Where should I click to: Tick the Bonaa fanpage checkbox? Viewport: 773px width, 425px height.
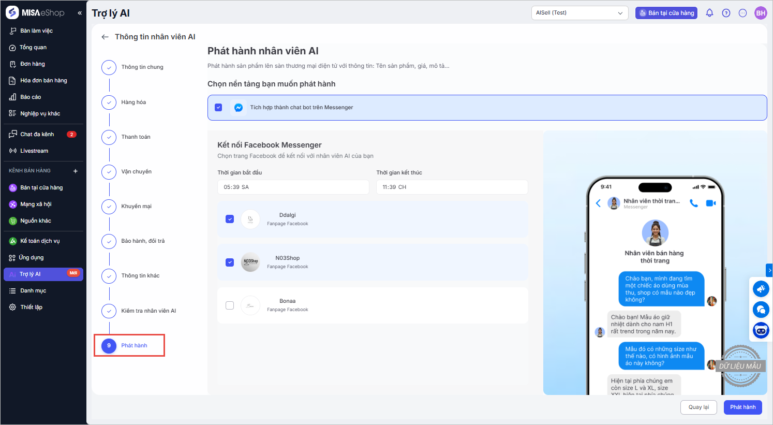(x=230, y=305)
